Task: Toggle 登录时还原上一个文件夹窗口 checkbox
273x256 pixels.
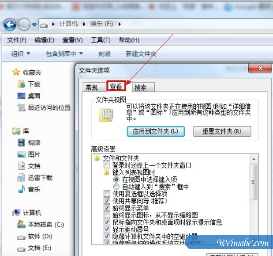Action: pyautogui.click(x=107, y=165)
